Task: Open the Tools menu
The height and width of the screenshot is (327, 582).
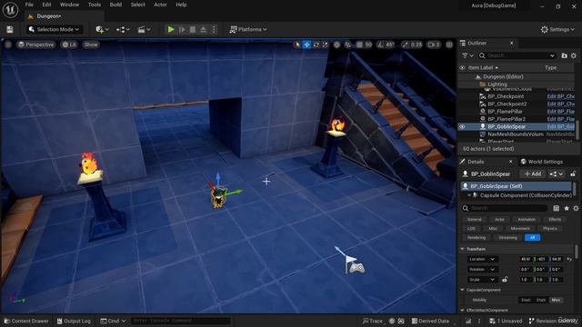Action: [95, 5]
